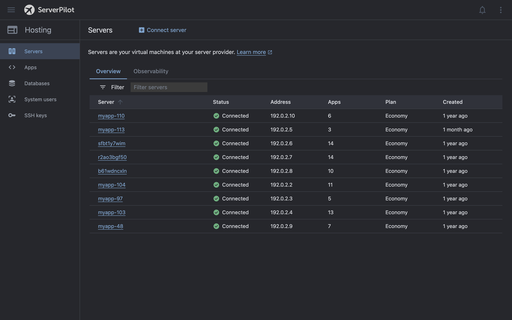The height and width of the screenshot is (320, 512).
Task: Follow the Learn more link
Action: [251, 52]
